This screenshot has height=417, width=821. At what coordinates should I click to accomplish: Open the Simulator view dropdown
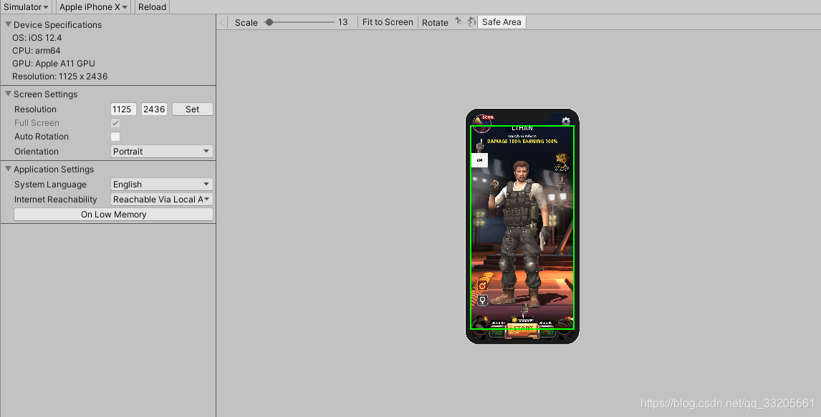pos(26,6)
